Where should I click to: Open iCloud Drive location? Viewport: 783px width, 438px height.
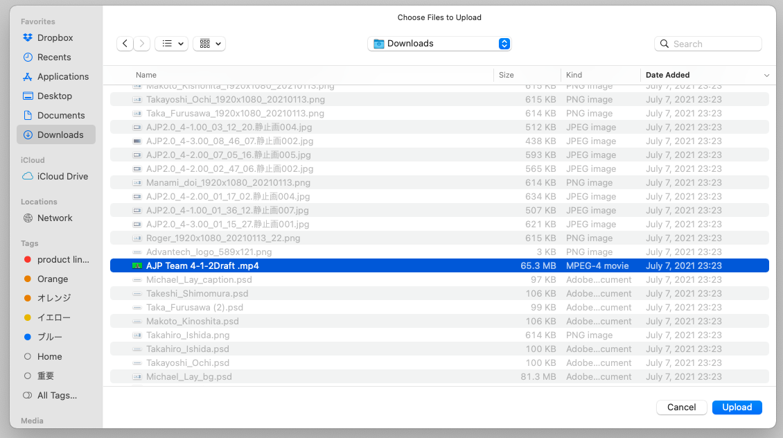55,176
